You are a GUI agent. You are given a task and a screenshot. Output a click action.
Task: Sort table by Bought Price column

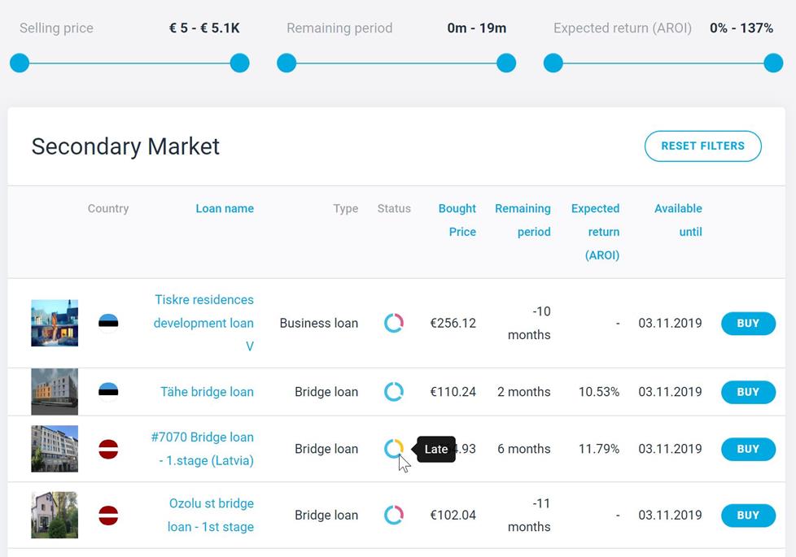[x=457, y=220]
